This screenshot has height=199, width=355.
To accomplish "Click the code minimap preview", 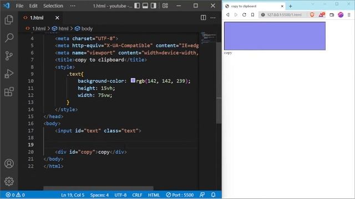I will tap(209, 38).
